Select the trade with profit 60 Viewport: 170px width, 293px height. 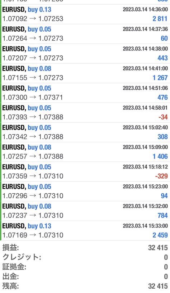coord(85,34)
